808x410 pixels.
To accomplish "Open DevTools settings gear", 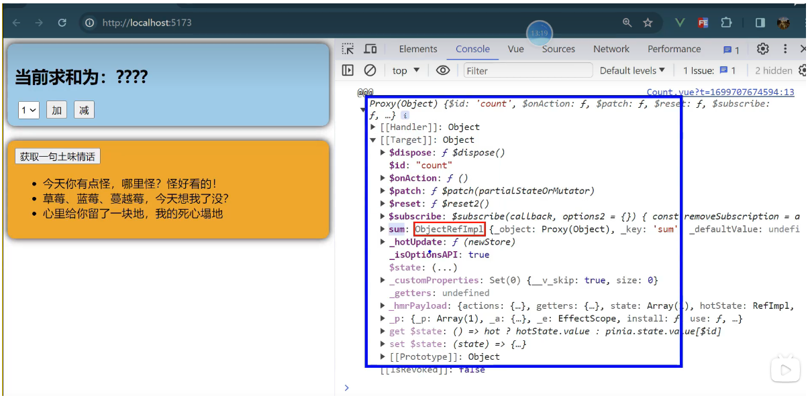I will pyautogui.click(x=763, y=49).
